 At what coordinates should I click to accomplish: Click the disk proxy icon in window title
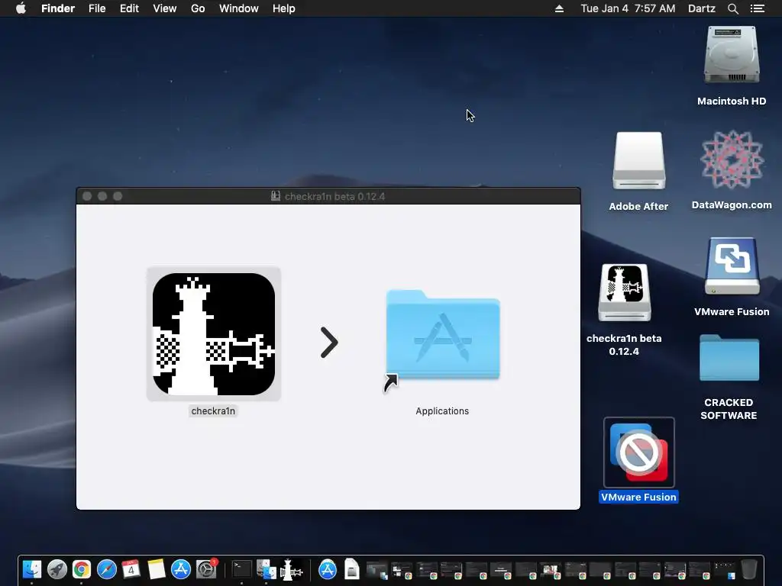[x=275, y=196]
